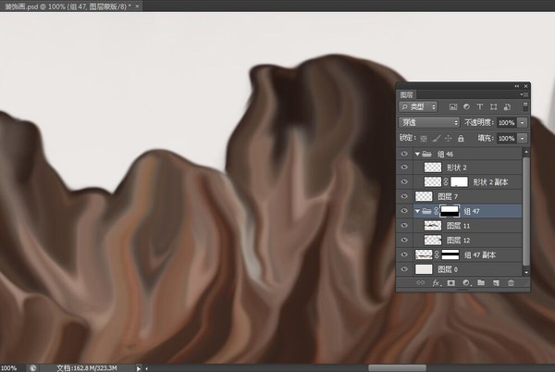The image size is (555, 372).
Task: Click layers panel scrollbar up arrow
Action: coord(526,152)
